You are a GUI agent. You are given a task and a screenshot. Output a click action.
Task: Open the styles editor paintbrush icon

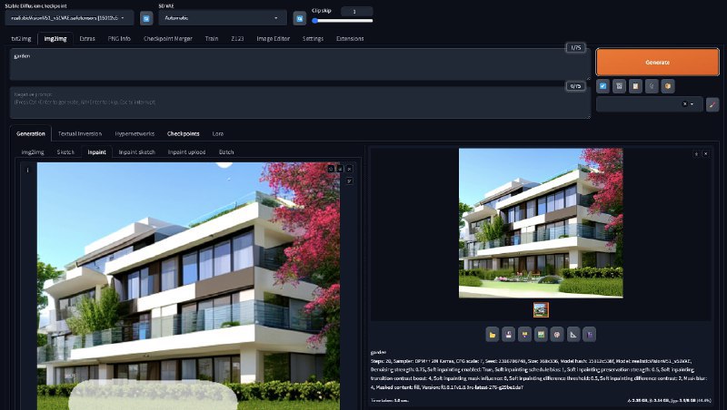point(712,104)
